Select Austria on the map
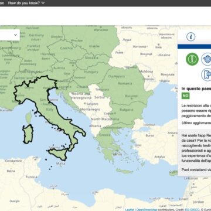 point(59,68)
